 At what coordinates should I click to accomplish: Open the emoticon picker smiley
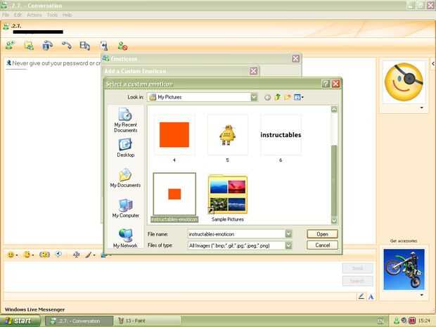point(11,255)
